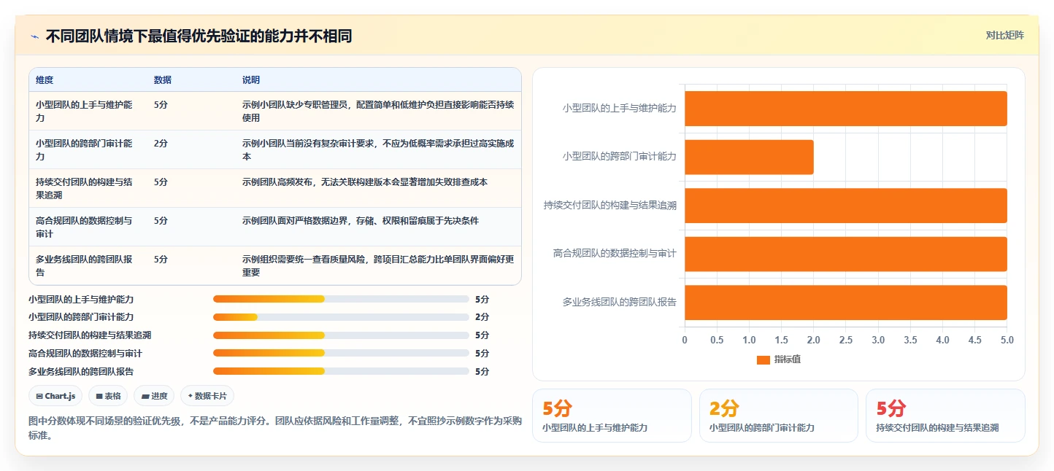Click the progress bar for 小型团队的上手与维护能力
The image size is (1054, 471).
(x=341, y=299)
